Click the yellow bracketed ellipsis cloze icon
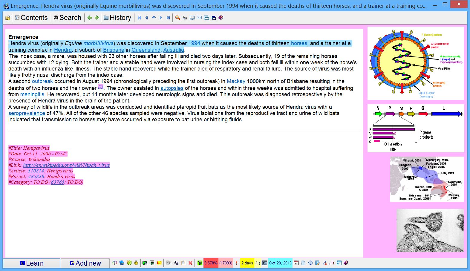Viewport: 470px width, 271px height. [x=159, y=263]
